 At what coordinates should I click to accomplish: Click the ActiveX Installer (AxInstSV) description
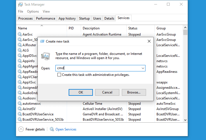(102, 109)
